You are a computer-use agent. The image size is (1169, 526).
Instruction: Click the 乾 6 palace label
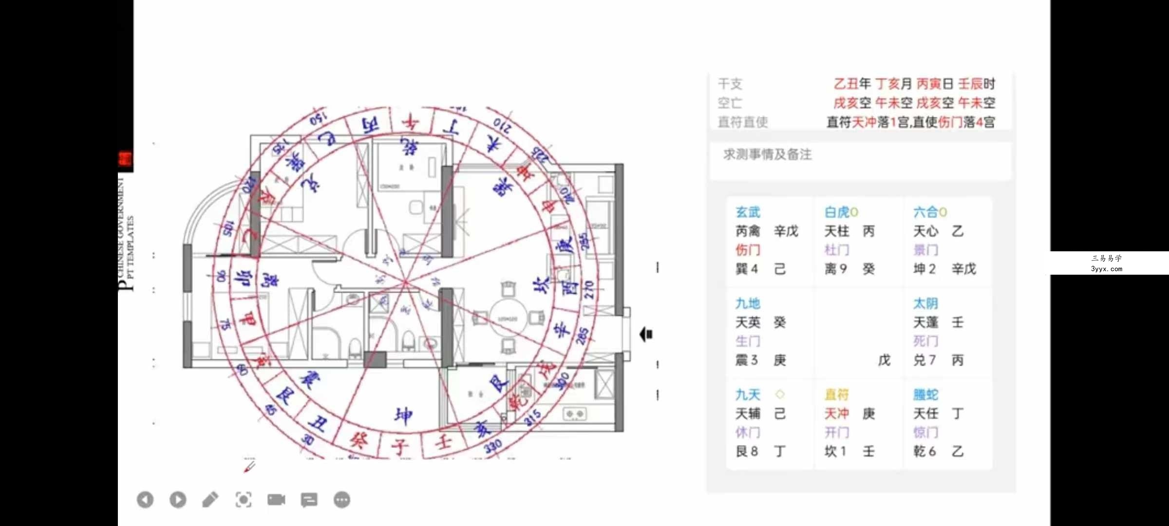tap(924, 451)
